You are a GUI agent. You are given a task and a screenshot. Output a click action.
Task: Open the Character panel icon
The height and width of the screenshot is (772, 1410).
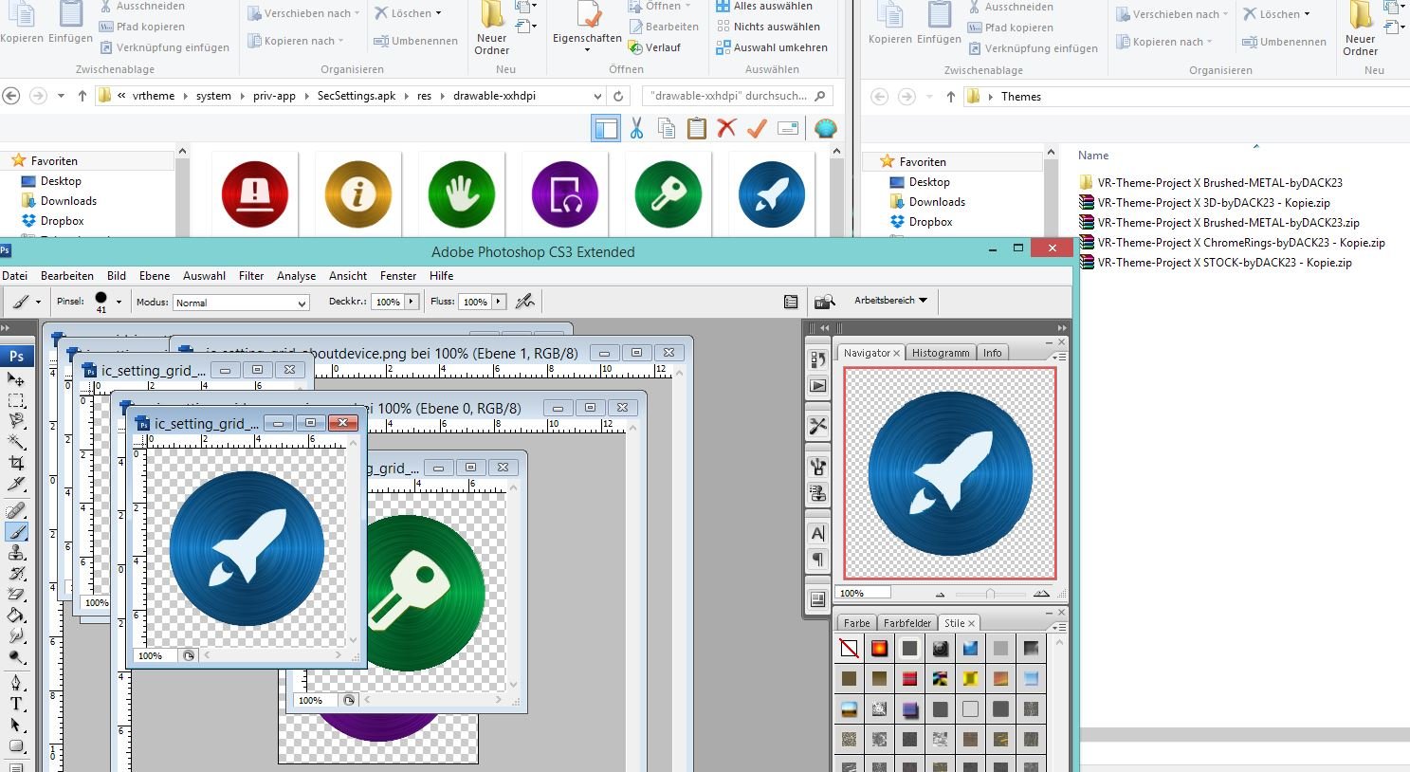click(817, 533)
